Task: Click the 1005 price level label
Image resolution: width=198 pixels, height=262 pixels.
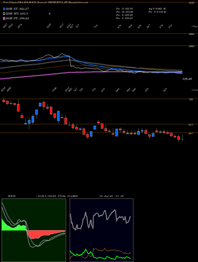Action: (192, 46)
